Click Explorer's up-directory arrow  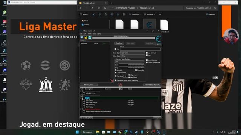(x=93, y=8)
